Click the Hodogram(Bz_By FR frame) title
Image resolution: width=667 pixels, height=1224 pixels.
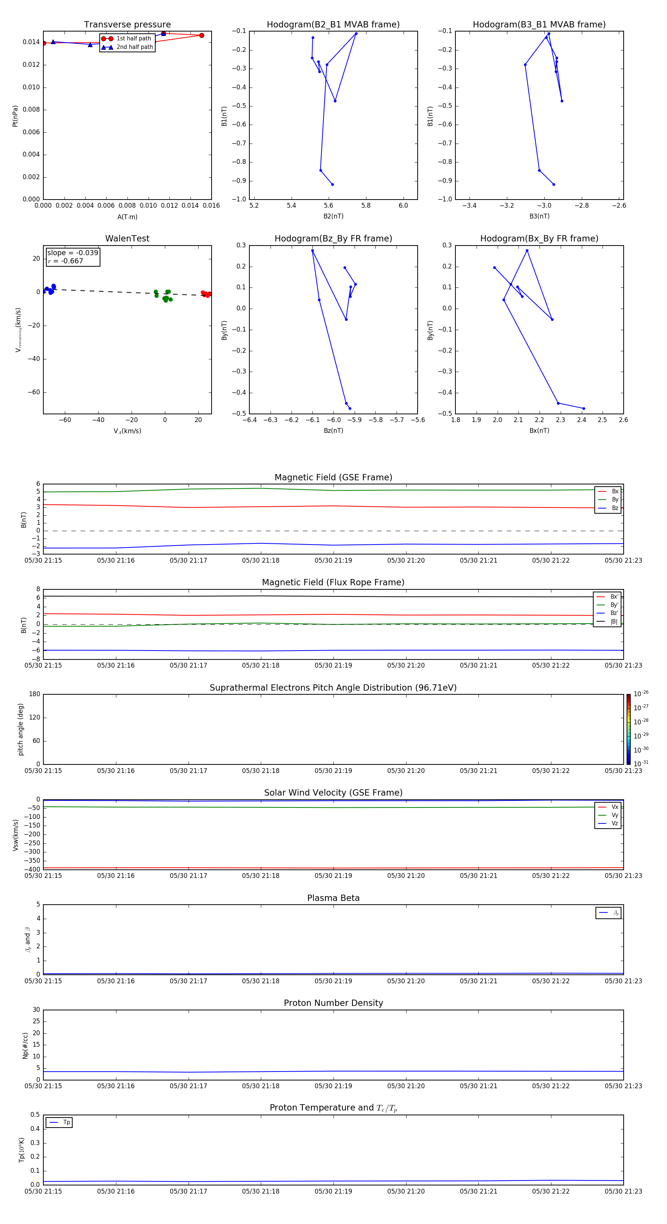pyautogui.click(x=333, y=238)
